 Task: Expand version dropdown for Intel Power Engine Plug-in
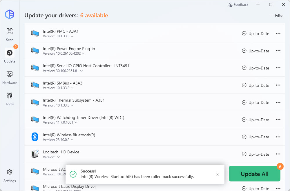[x=83, y=54]
